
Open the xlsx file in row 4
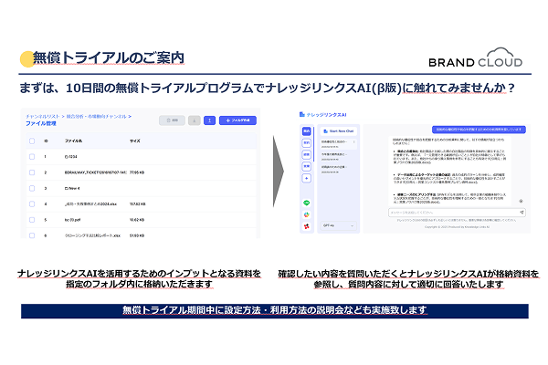pyautogui.click(x=90, y=204)
